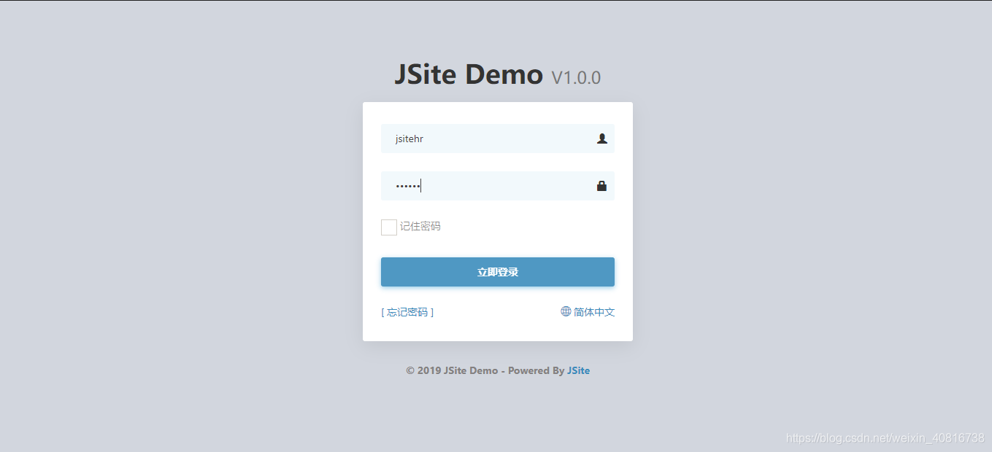
Task: Follow the JSite link in the footer
Action: click(578, 370)
